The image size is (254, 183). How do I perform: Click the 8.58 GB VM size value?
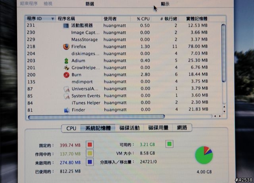pos(147,153)
